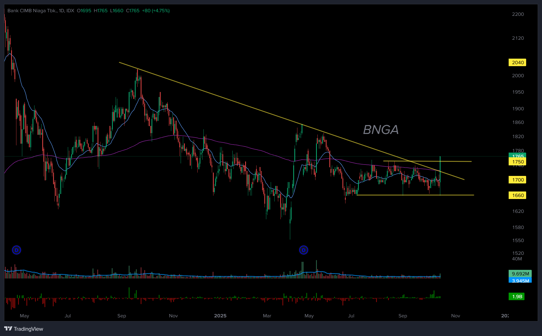Screen dimensions: 542x336
Task: Click the 9.692M volume value label
Action: tap(520, 274)
